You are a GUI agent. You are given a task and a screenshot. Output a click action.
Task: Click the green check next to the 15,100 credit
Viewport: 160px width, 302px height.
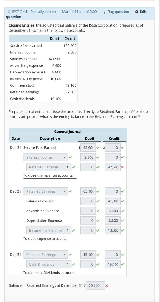pos(123,265)
